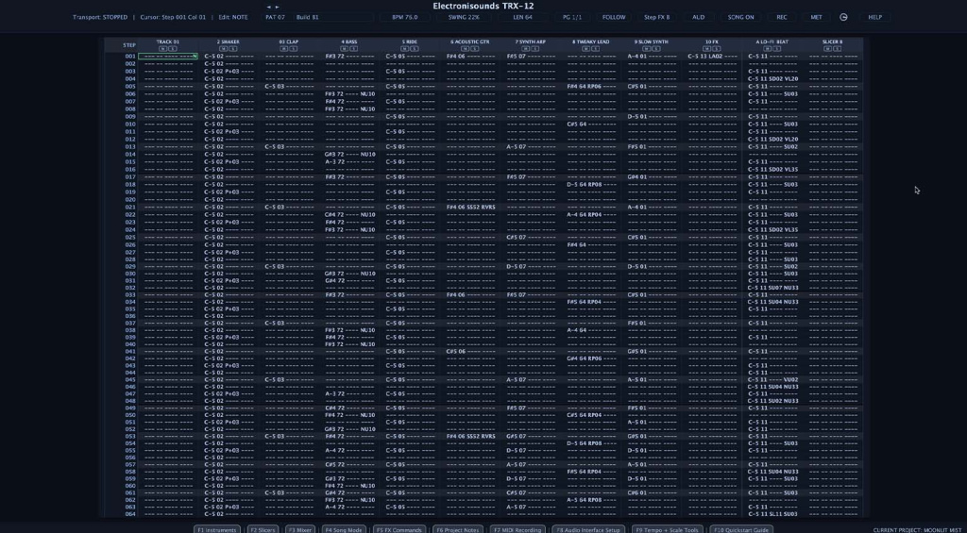Toggle the FOLLOW playback mode
The width and height of the screenshot is (967, 533).
coord(614,17)
